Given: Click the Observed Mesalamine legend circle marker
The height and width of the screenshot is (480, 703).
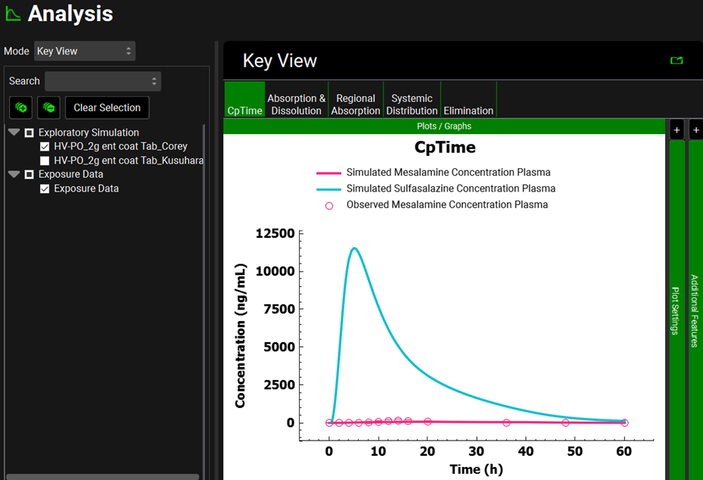Looking at the screenshot, I should click(328, 205).
